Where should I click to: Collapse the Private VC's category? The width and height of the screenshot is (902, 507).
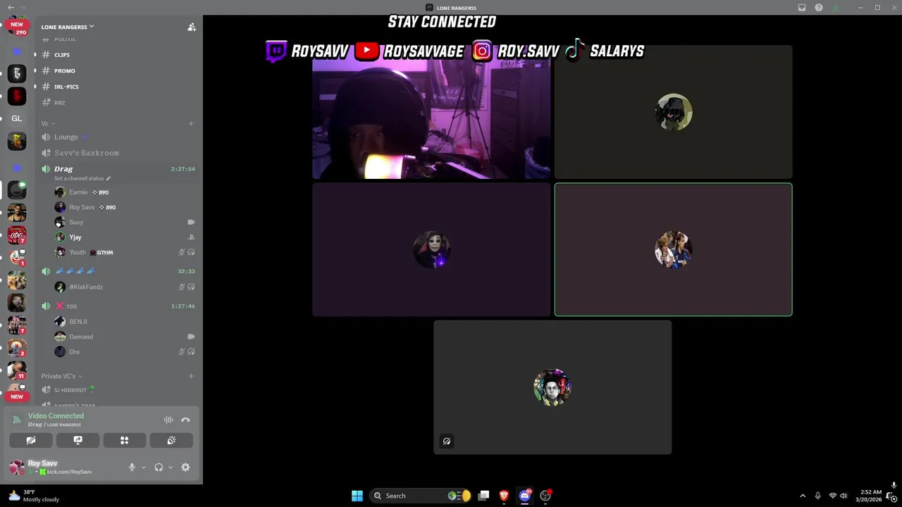(x=61, y=376)
